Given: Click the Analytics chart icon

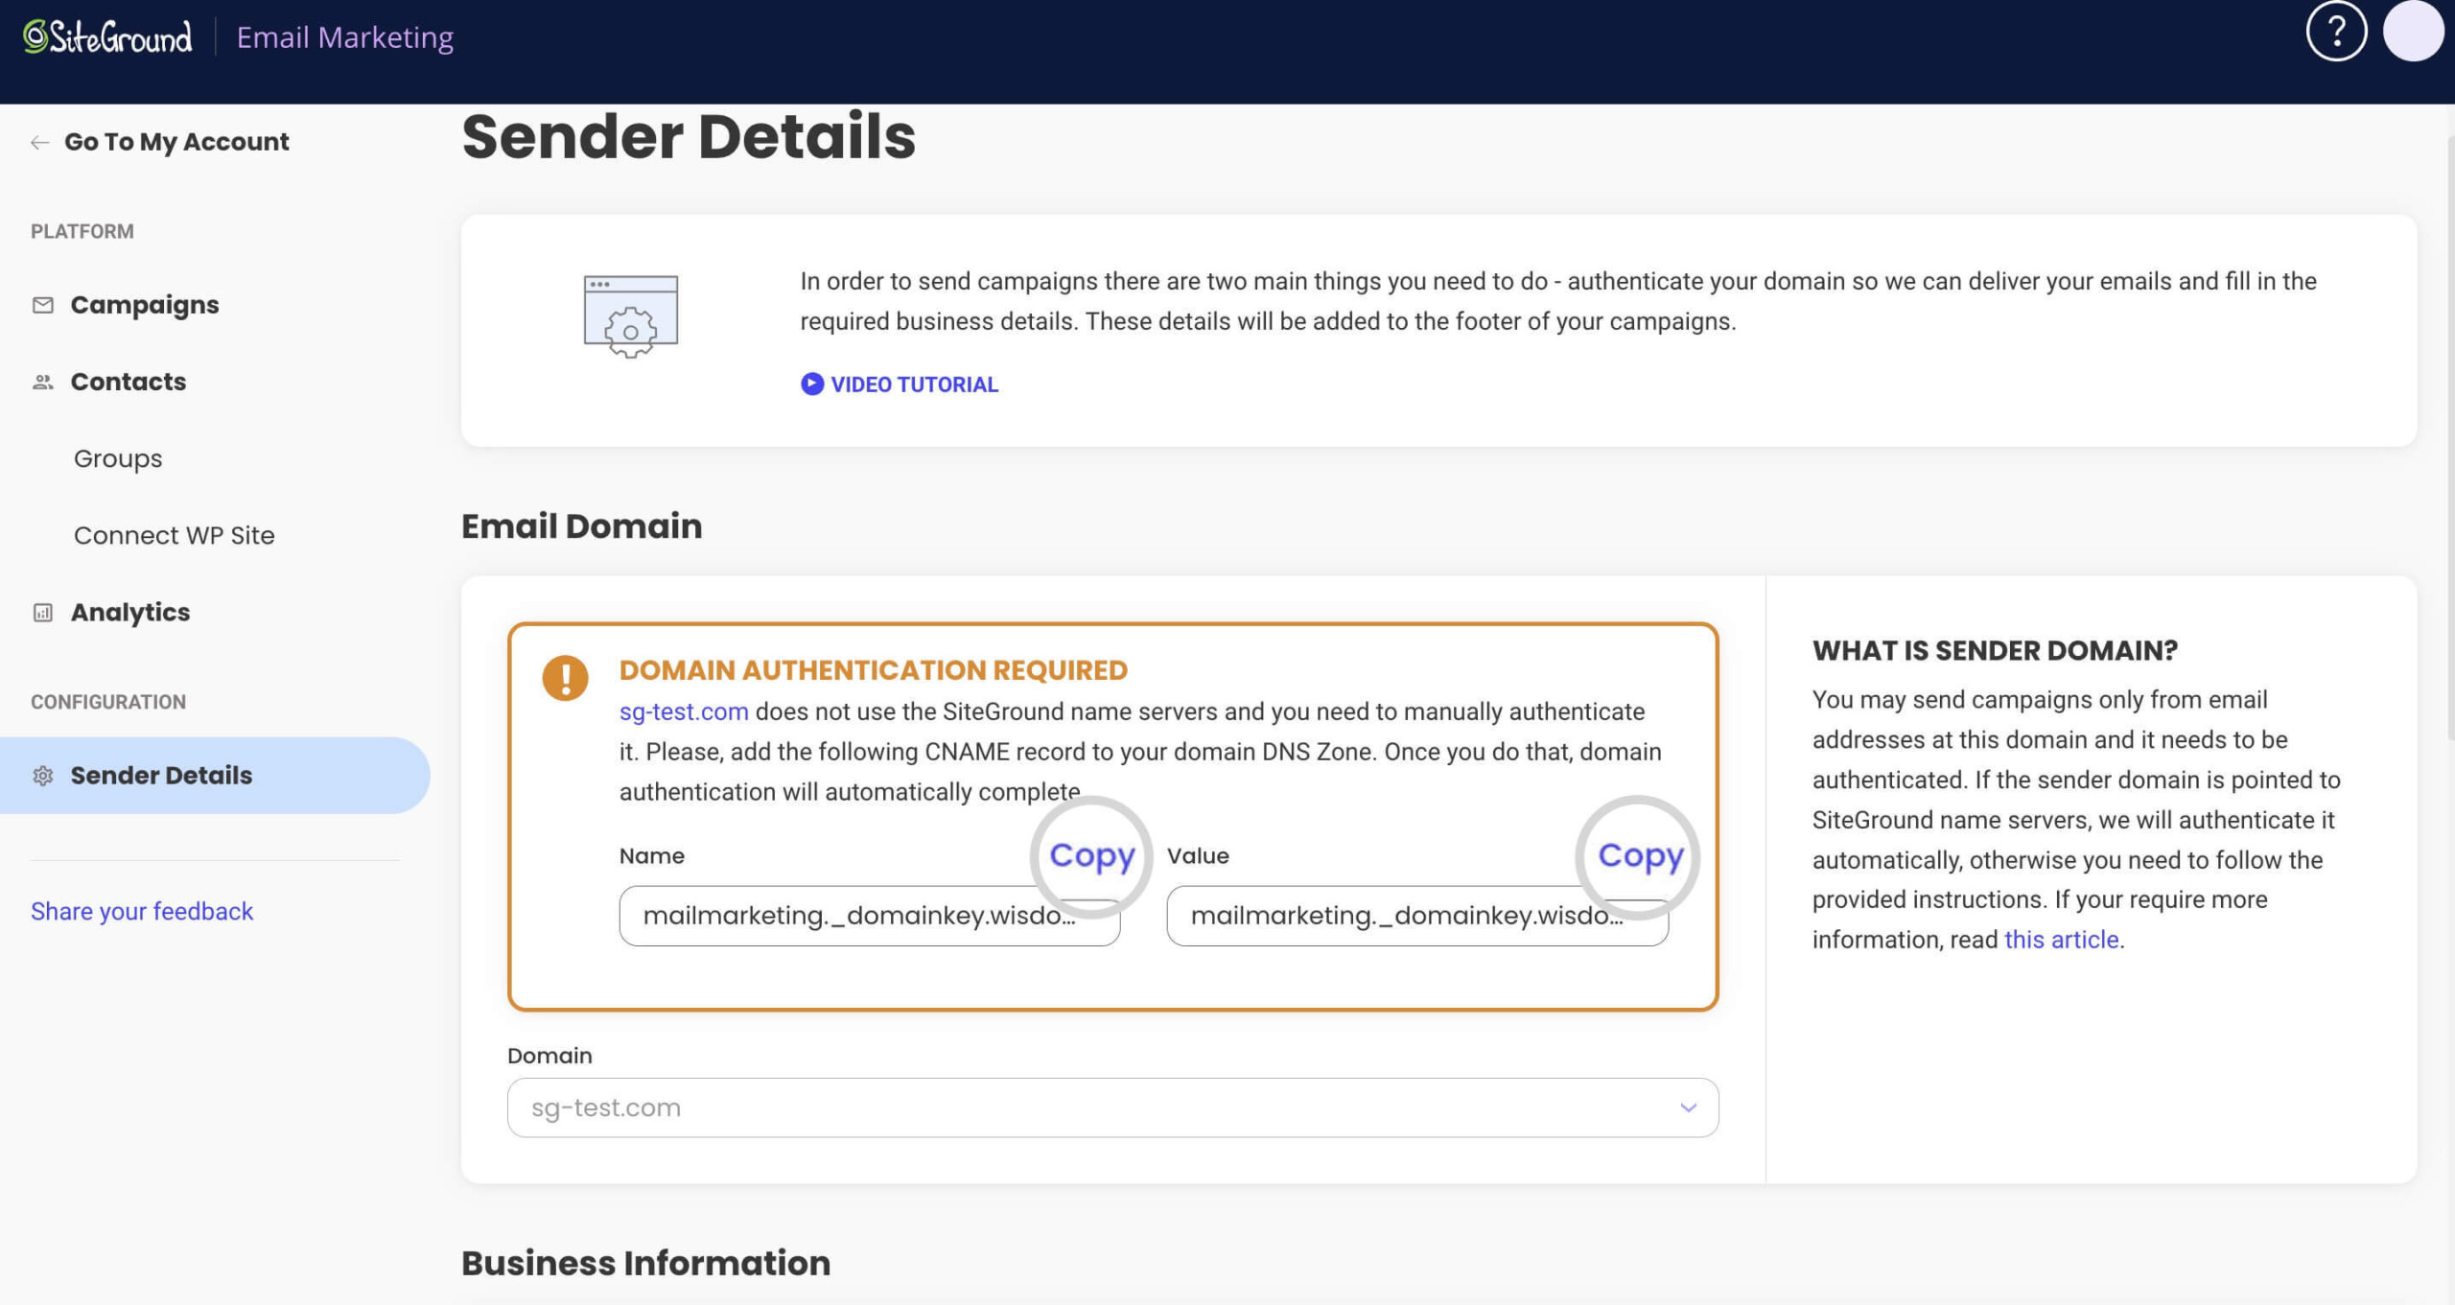Looking at the screenshot, I should click(43, 613).
